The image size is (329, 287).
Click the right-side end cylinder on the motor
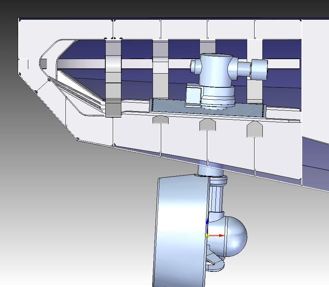click(259, 70)
